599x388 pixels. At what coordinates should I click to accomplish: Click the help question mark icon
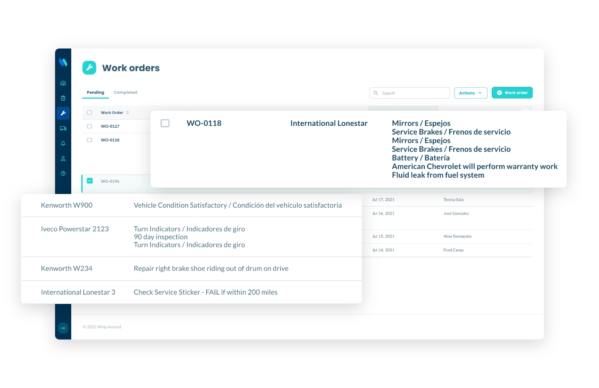coord(63,173)
